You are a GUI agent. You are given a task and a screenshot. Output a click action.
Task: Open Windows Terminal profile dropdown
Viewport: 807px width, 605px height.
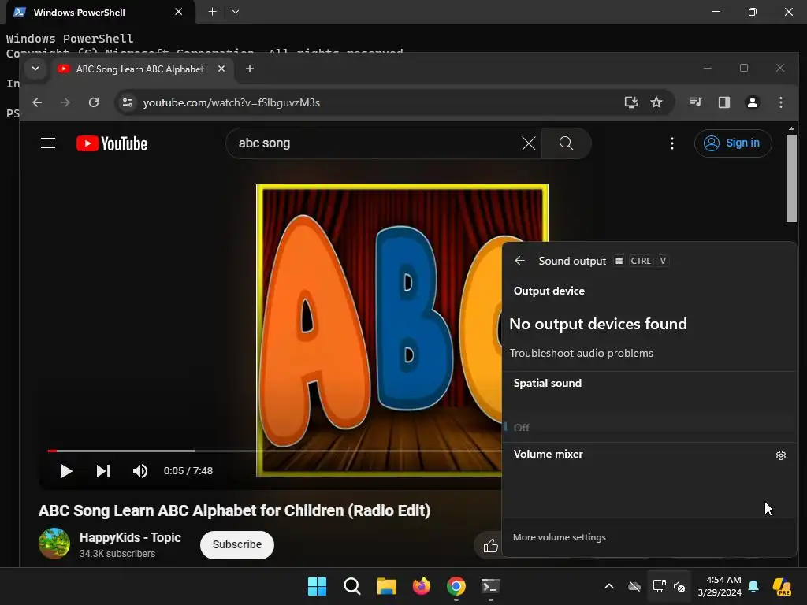pos(235,11)
